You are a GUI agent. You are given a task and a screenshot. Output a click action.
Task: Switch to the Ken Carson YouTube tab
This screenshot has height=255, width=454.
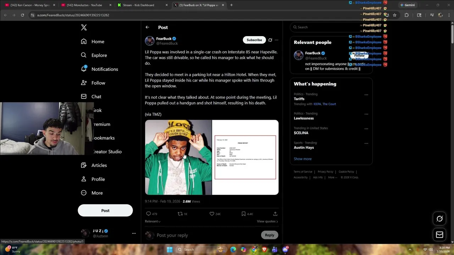30,5
